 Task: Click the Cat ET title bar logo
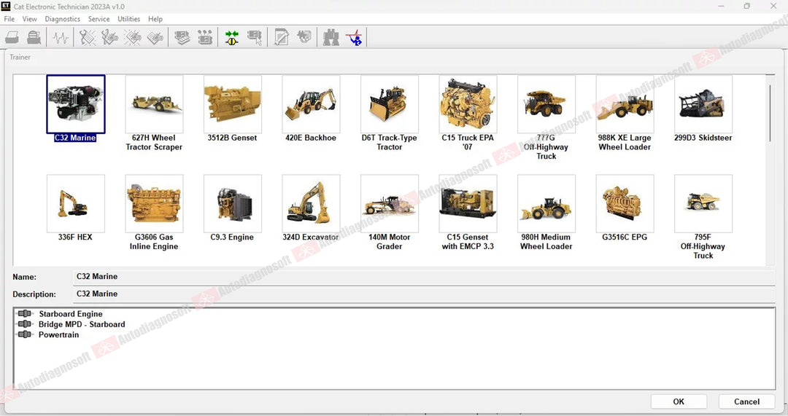point(6,6)
